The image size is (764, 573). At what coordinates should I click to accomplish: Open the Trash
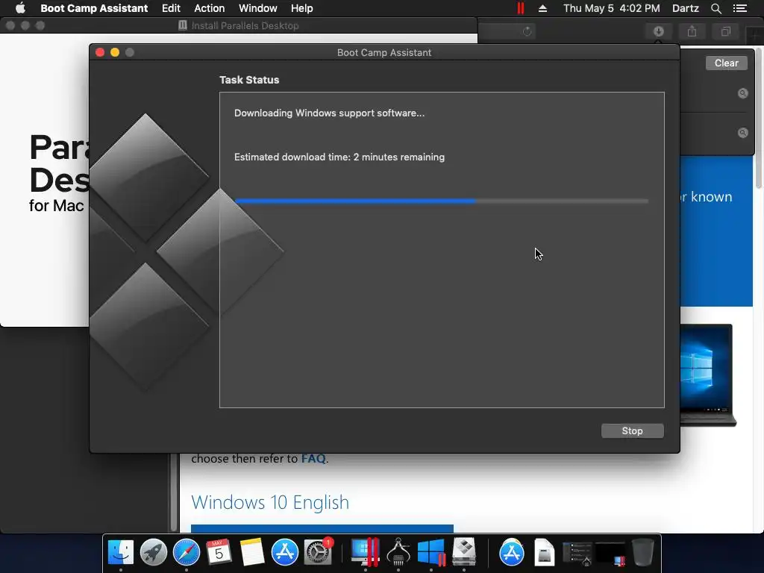(642, 552)
